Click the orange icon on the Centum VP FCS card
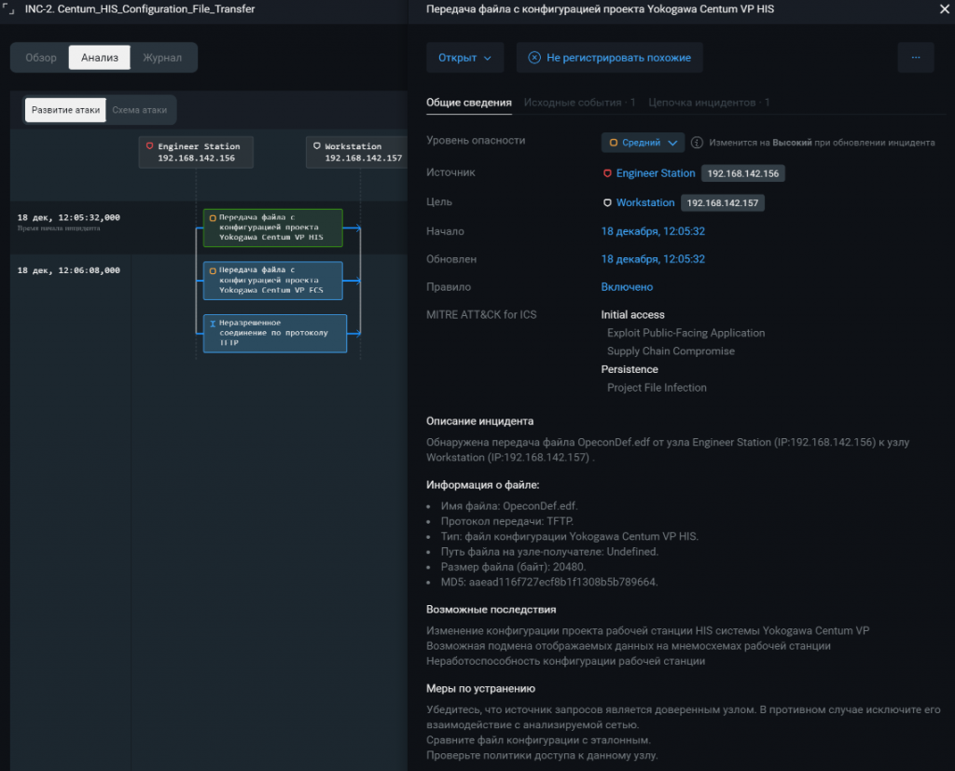The image size is (955, 771). (x=213, y=271)
